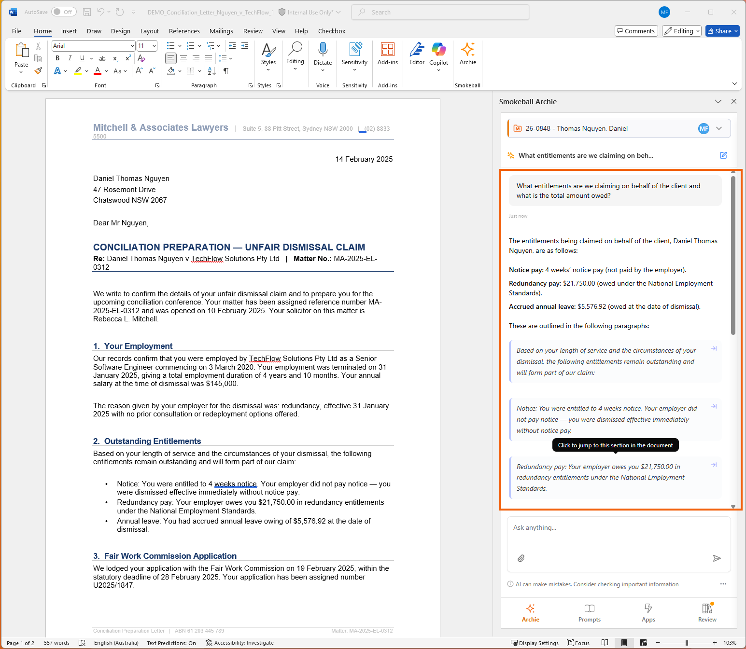Click the Share button
The image size is (746, 649).
pyautogui.click(x=722, y=31)
